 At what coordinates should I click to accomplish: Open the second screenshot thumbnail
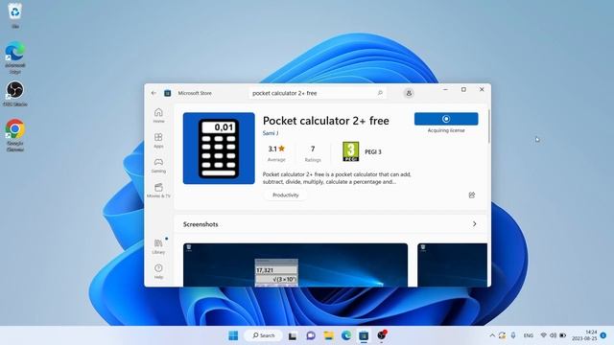tap(452, 264)
